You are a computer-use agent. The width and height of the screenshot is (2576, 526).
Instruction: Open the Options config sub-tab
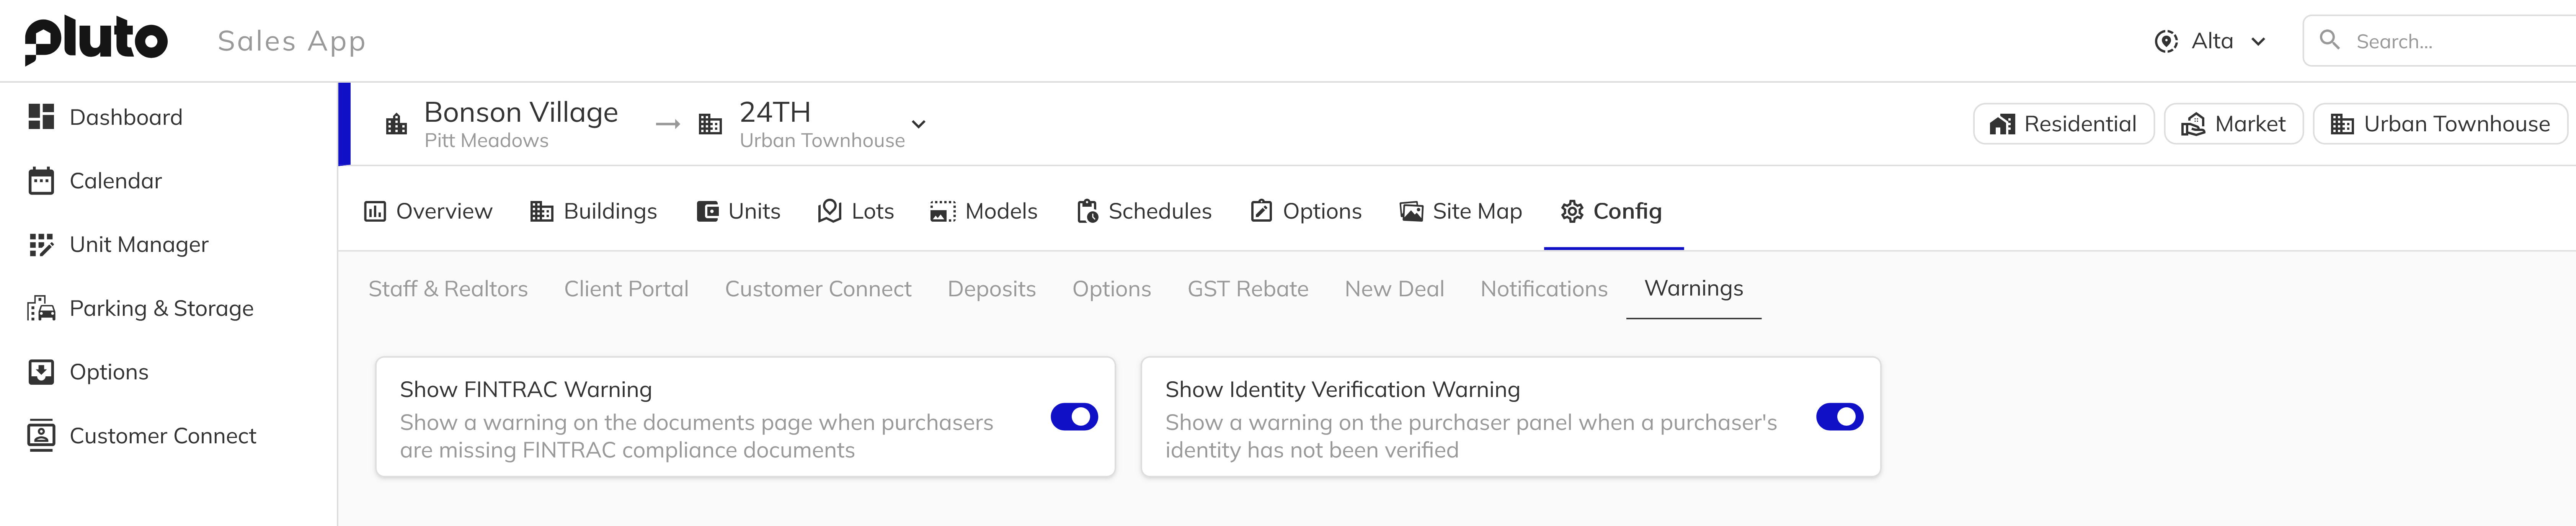tap(1111, 289)
